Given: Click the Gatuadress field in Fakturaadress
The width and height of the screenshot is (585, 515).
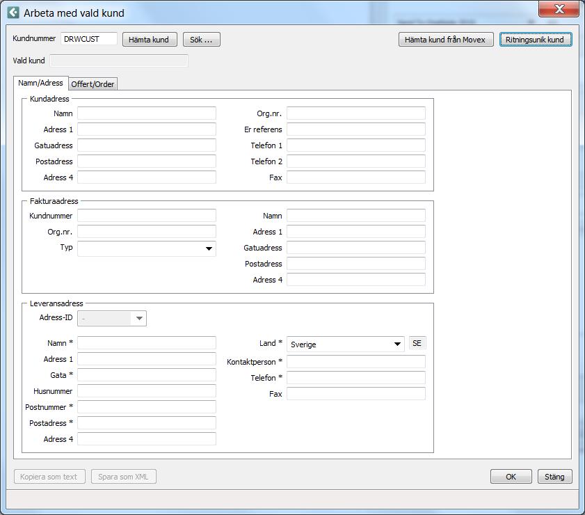Looking at the screenshot, I should click(x=356, y=248).
